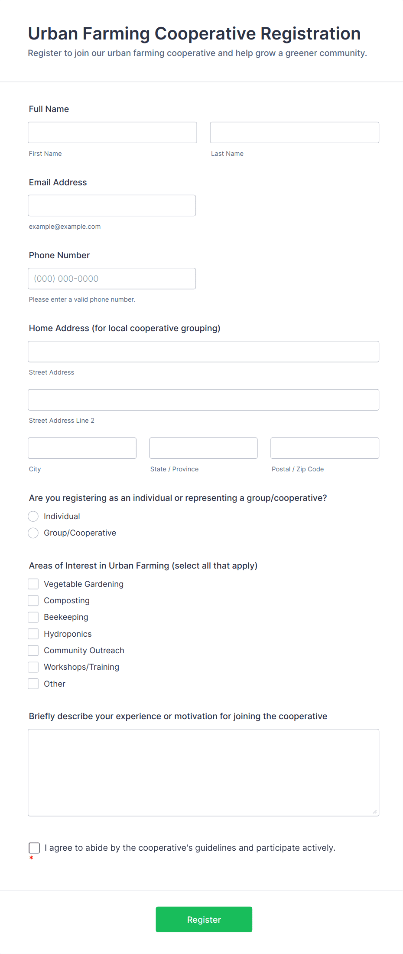Screen dimensions: 403x954
Task: Click the Postal / Zip Code field
Action: [325, 448]
